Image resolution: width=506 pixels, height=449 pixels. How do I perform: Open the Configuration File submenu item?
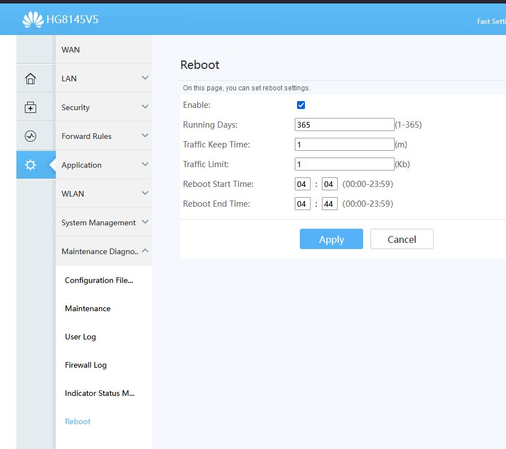coord(99,280)
